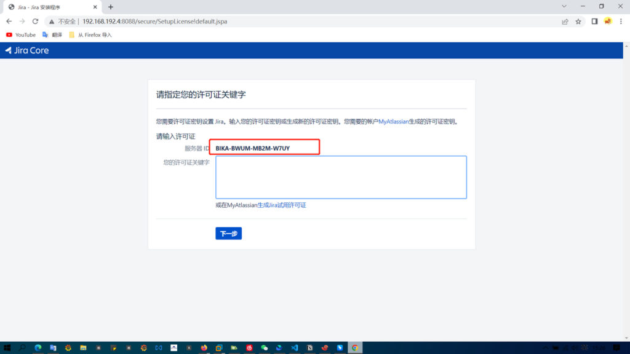
Task: Click the Firefox icon in the taskbar
Action: coord(204,348)
